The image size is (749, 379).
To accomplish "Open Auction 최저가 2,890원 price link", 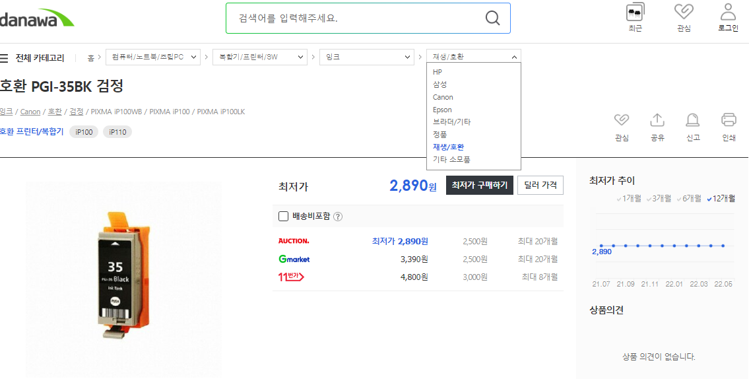I will click(x=401, y=242).
